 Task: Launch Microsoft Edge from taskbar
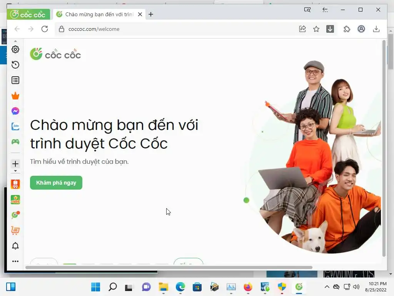pos(180,287)
